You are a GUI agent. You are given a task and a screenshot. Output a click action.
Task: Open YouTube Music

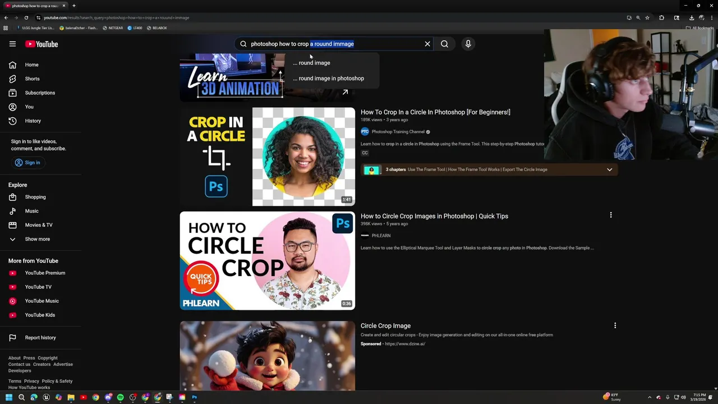(x=40, y=301)
